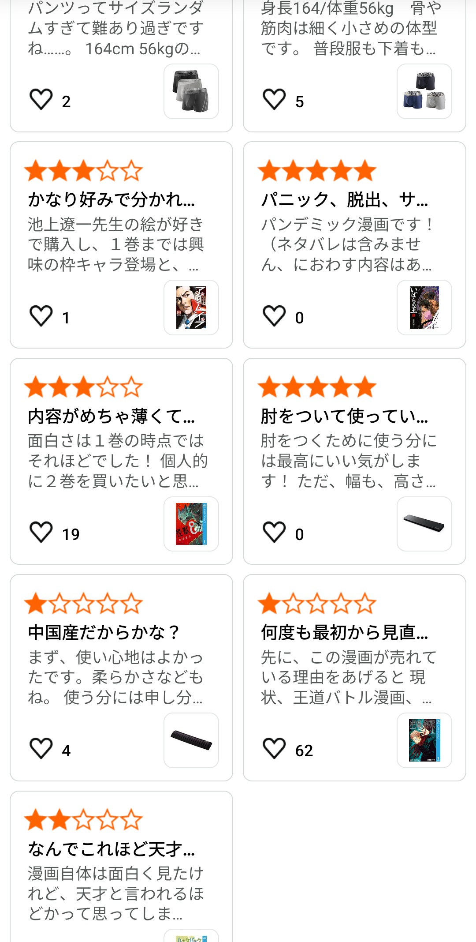Open 呪術廻戦 manga cover thumbnail

point(424,740)
